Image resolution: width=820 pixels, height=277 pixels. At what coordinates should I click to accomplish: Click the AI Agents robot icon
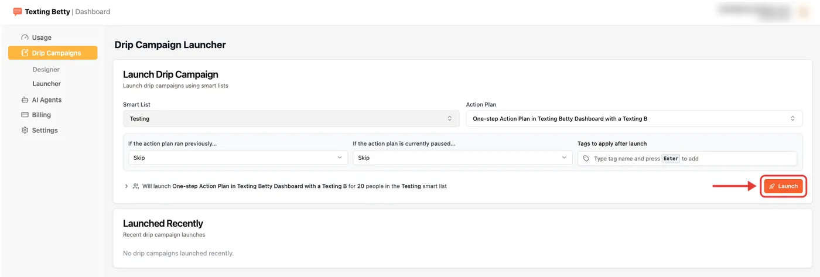(x=25, y=100)
